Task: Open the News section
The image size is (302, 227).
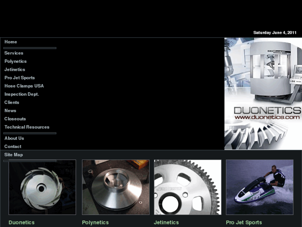Action: (10, 111)
